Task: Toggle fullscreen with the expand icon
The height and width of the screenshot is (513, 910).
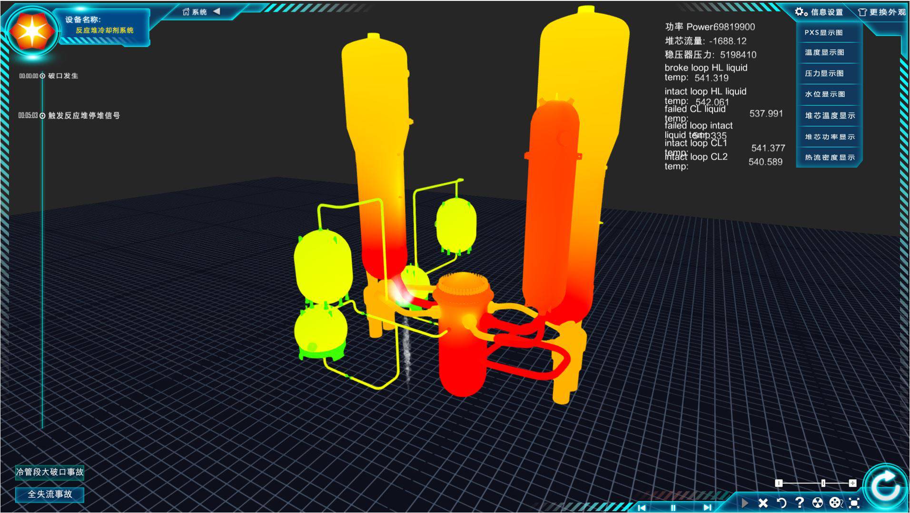Action: point(854,503)
